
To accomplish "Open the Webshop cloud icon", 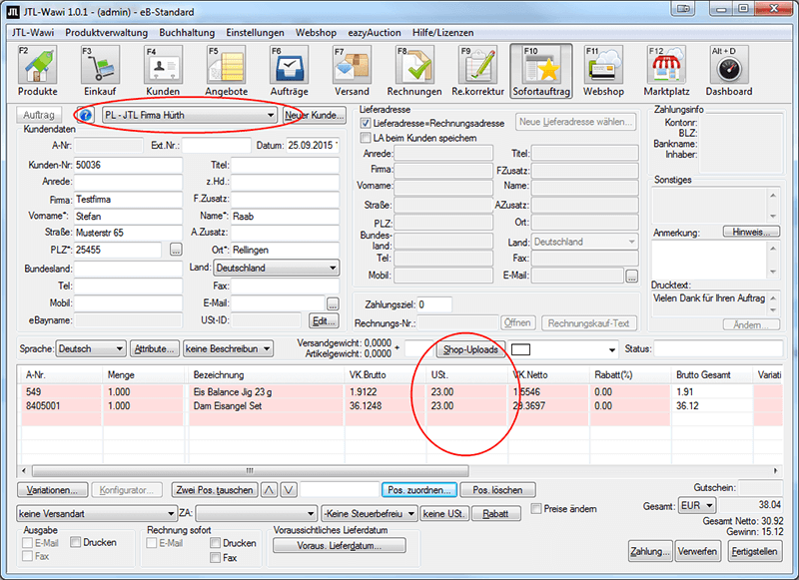I will coord(604,65).
